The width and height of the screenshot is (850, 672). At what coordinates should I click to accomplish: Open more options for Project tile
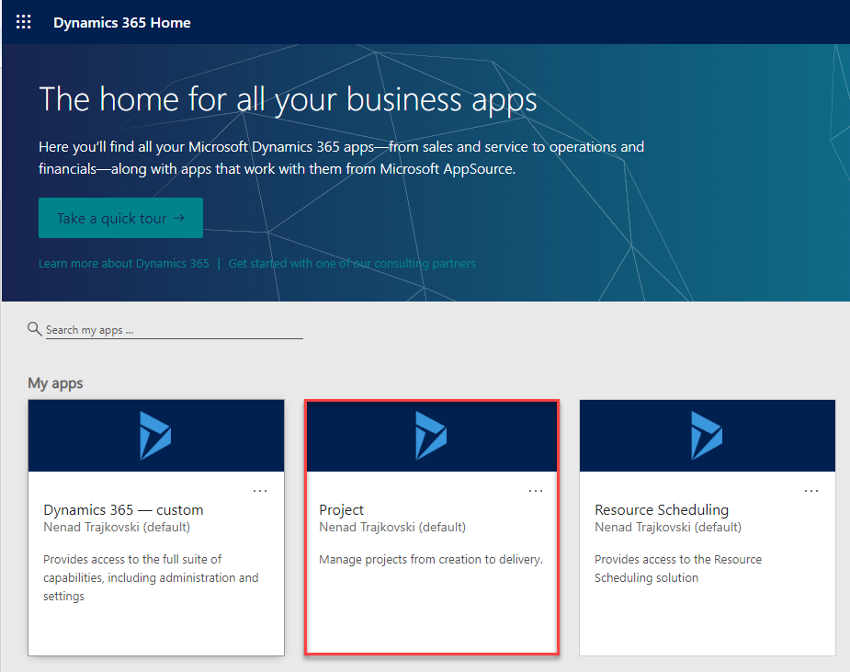[x=536, y=491]
